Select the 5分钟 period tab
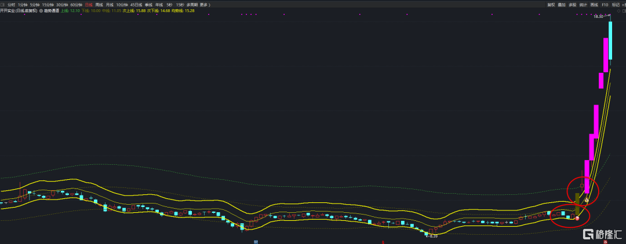Image resolution: width=626 pixels, height=244 pixels. pos(34,5)
